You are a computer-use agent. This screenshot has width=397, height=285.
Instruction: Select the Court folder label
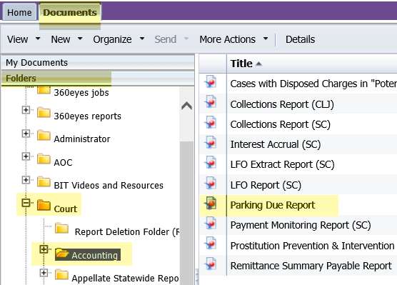click(x=66, y=209)
